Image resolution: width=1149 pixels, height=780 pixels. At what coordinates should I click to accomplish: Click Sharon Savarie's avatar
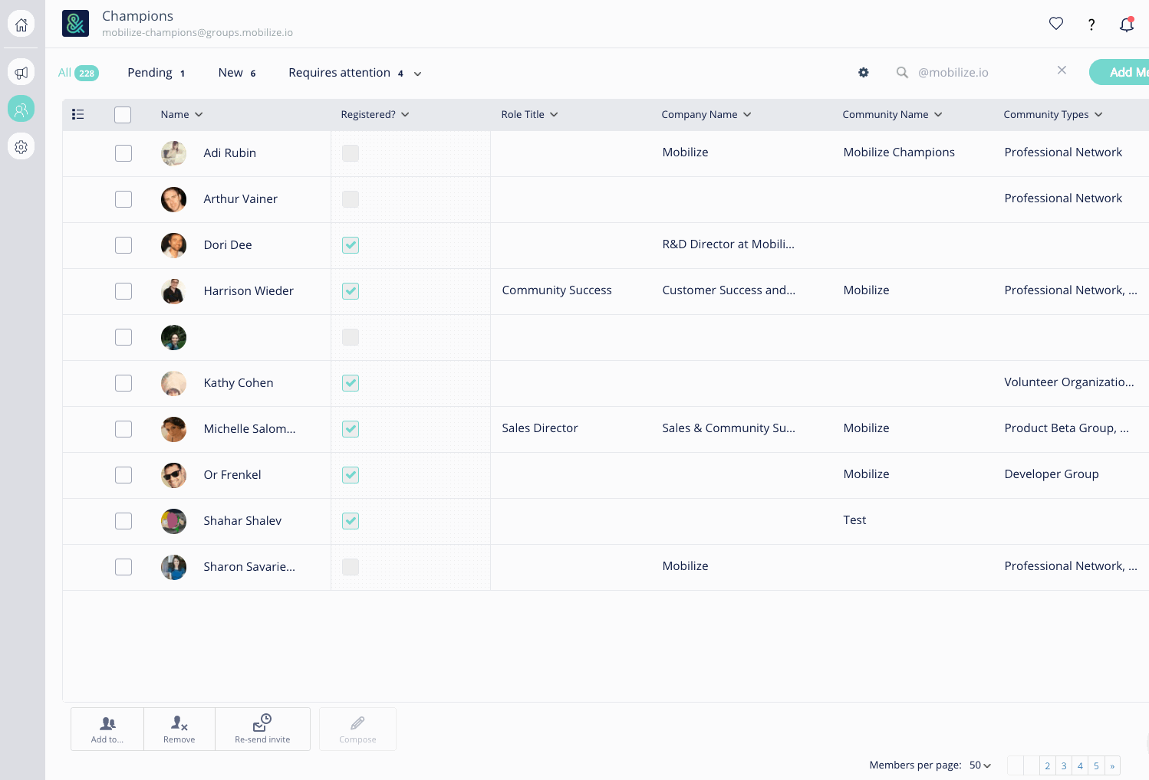click(173, 567)
